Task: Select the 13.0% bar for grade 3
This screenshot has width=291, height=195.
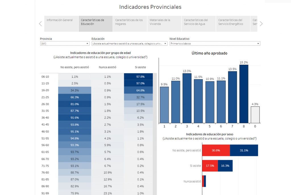Action: tap(187, 98)
